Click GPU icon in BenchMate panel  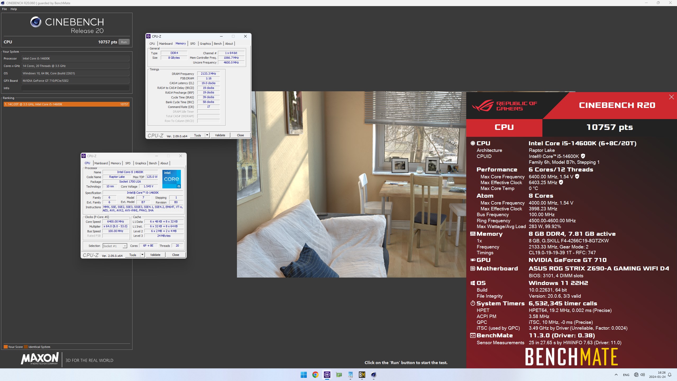coord(473,260)
